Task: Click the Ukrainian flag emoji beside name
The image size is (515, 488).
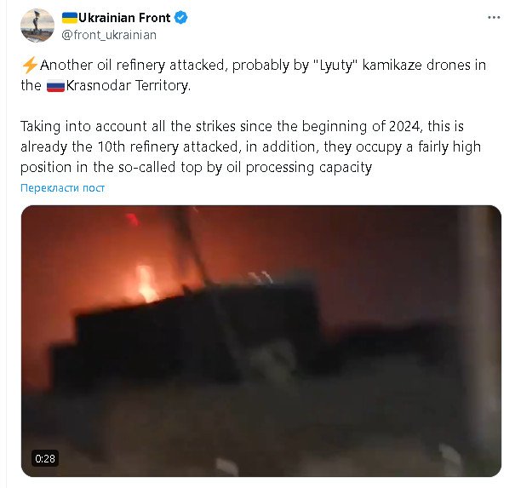Action: pos(70,17)
